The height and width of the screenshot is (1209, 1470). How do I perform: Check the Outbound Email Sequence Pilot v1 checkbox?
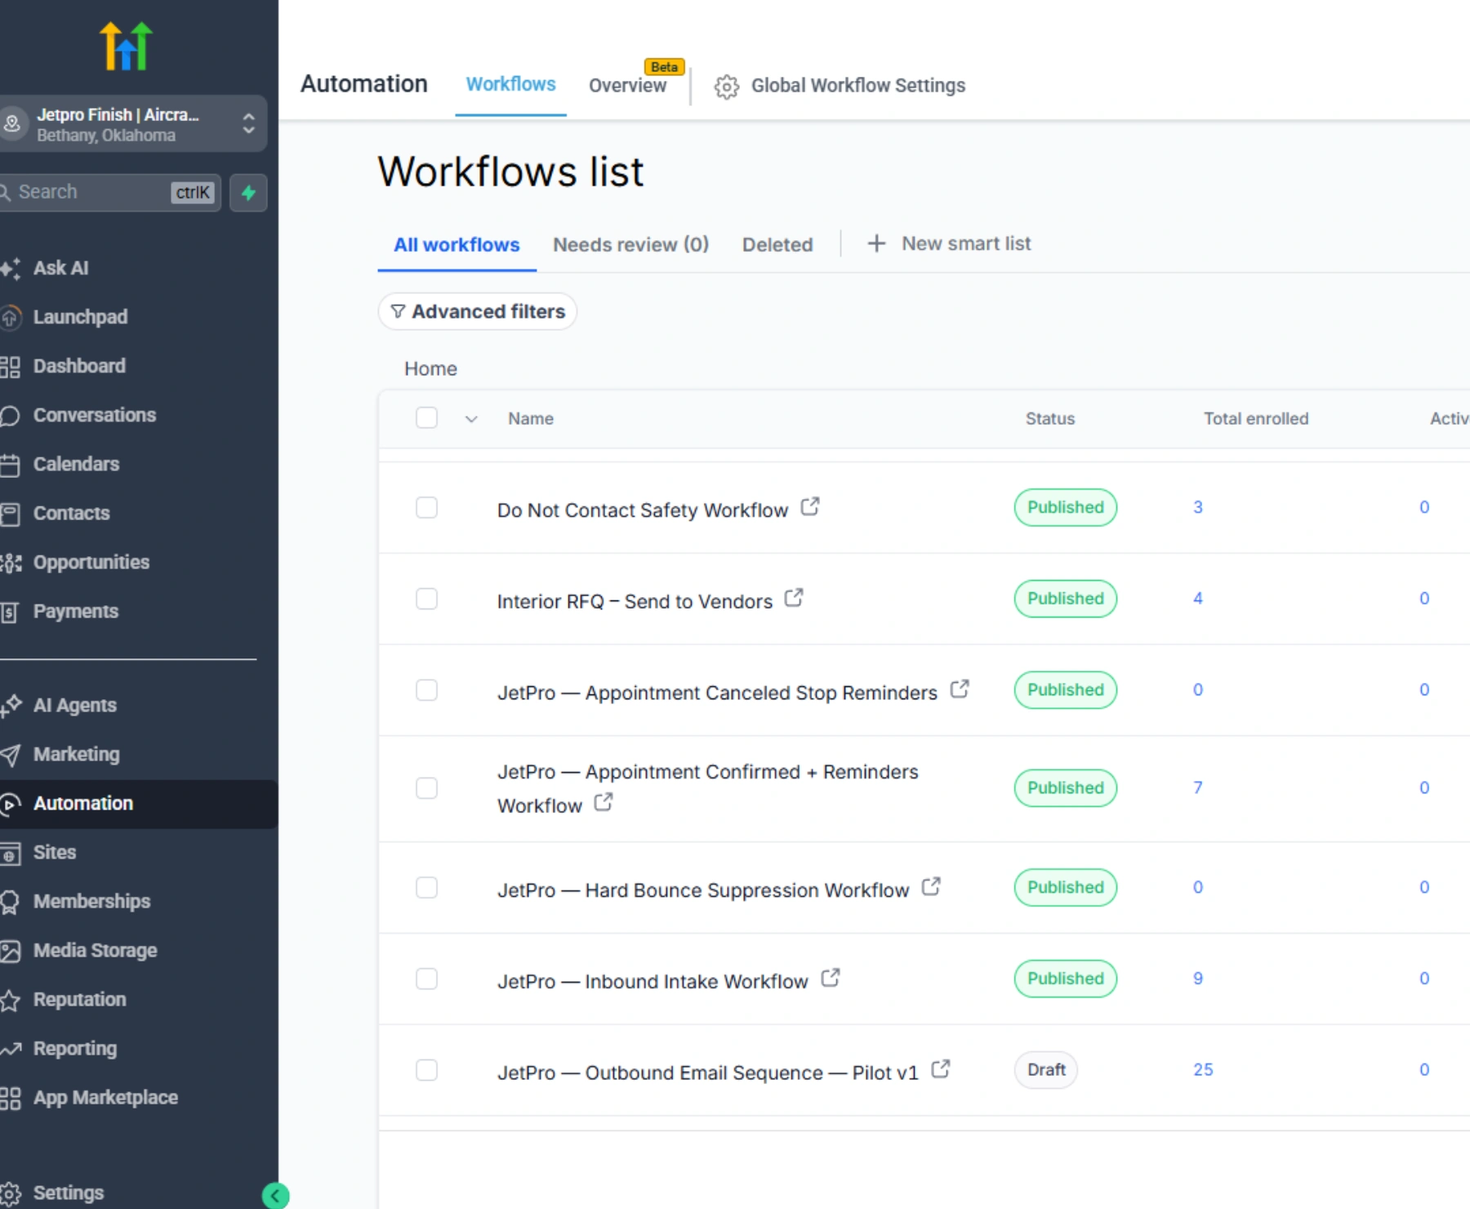(x=426, y=1070)
